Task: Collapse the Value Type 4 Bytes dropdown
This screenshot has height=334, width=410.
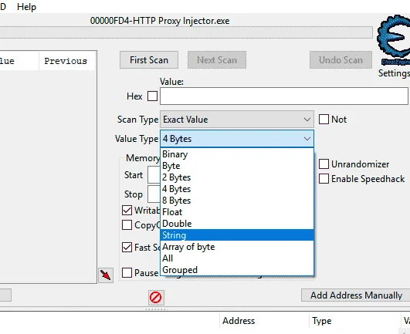Action: (x=237, y=139)
